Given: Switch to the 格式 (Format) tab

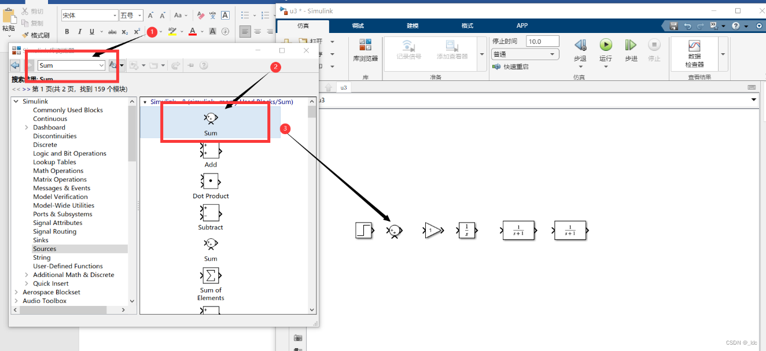Looking at the screenshot, I should point(467,26).
